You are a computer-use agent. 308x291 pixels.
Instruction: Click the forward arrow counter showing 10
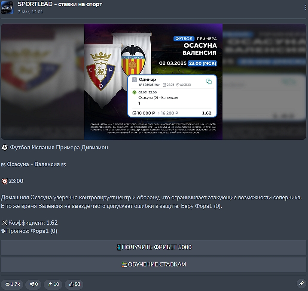(54, 284)
